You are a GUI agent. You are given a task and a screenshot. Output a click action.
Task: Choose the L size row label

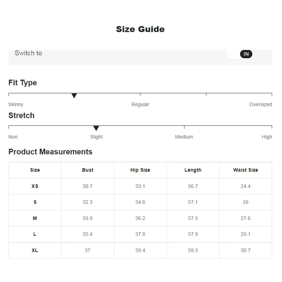click(x=35, y=234)
